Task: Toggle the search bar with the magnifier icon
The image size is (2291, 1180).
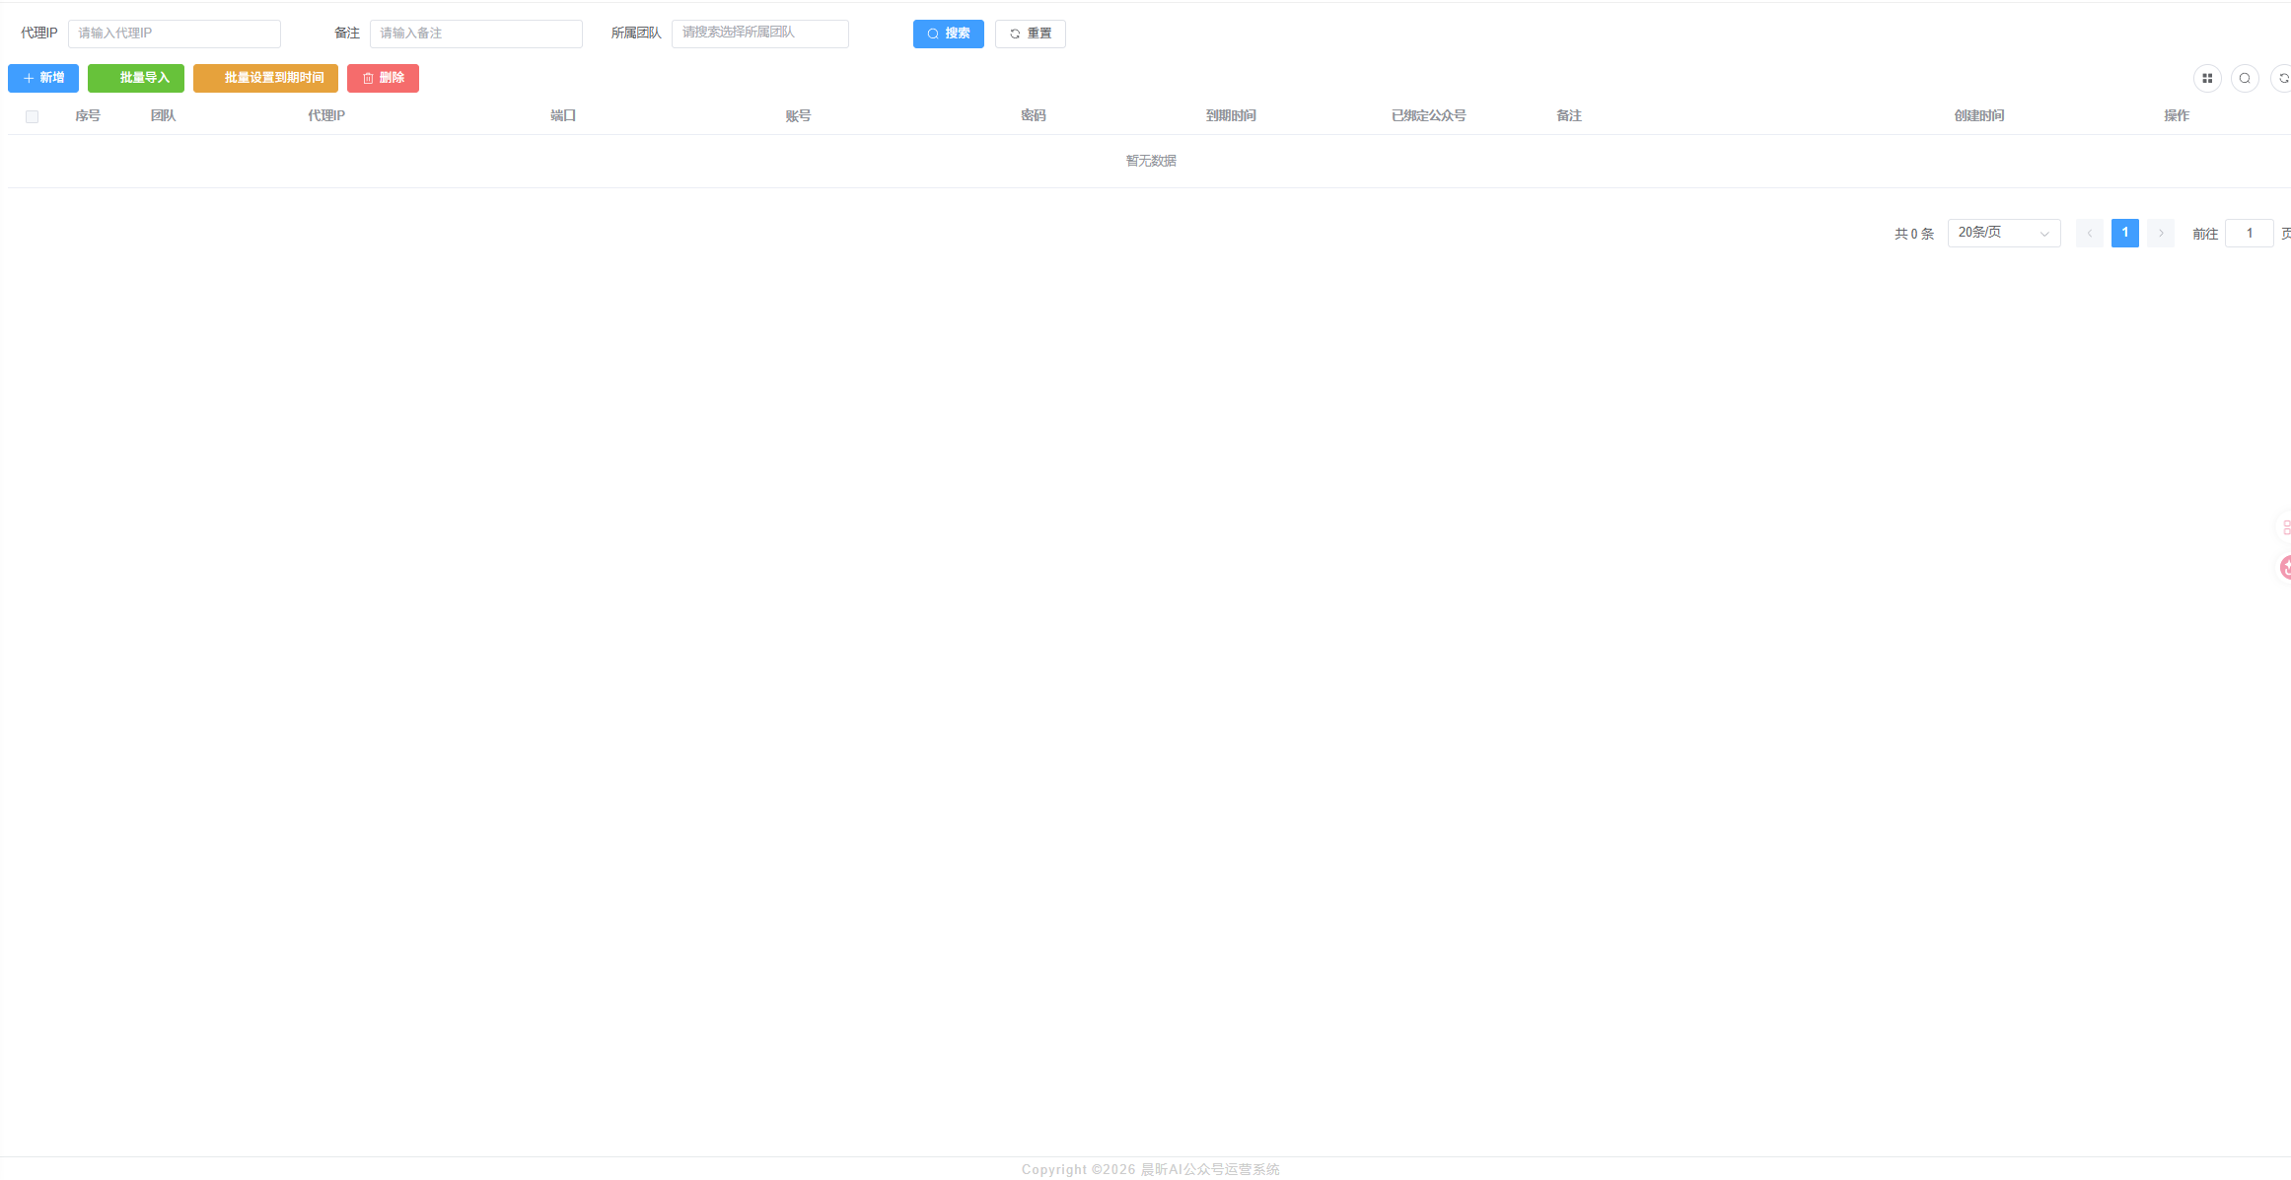Action: pos(2245,78)
